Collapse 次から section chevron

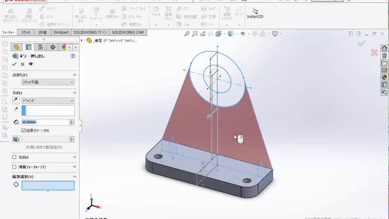[74, 75]
